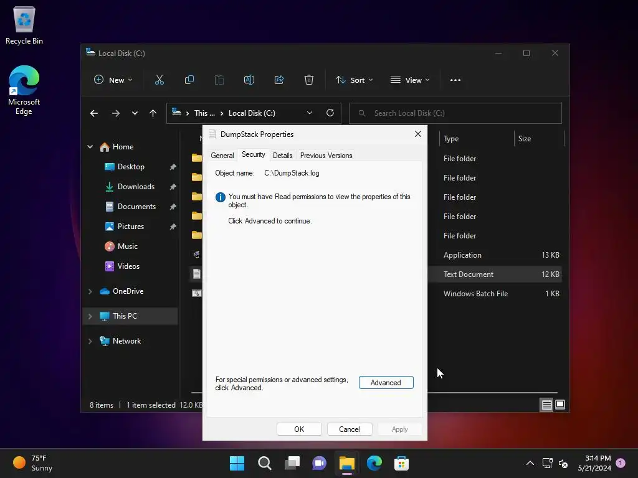Open the Windows Start button
The image size is (638, 478).
pos(237,463)
